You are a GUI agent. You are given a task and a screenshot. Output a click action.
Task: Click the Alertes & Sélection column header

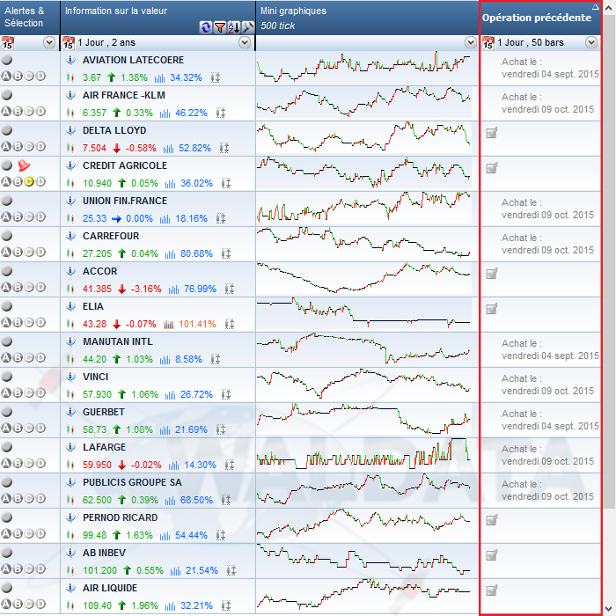[30, 18]
